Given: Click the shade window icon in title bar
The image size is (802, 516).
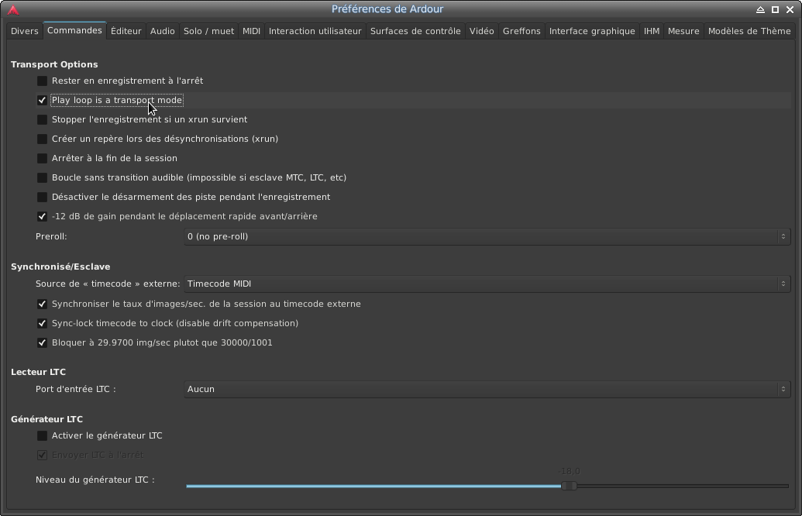Looking at the screenshot, I should click(761, 10).
